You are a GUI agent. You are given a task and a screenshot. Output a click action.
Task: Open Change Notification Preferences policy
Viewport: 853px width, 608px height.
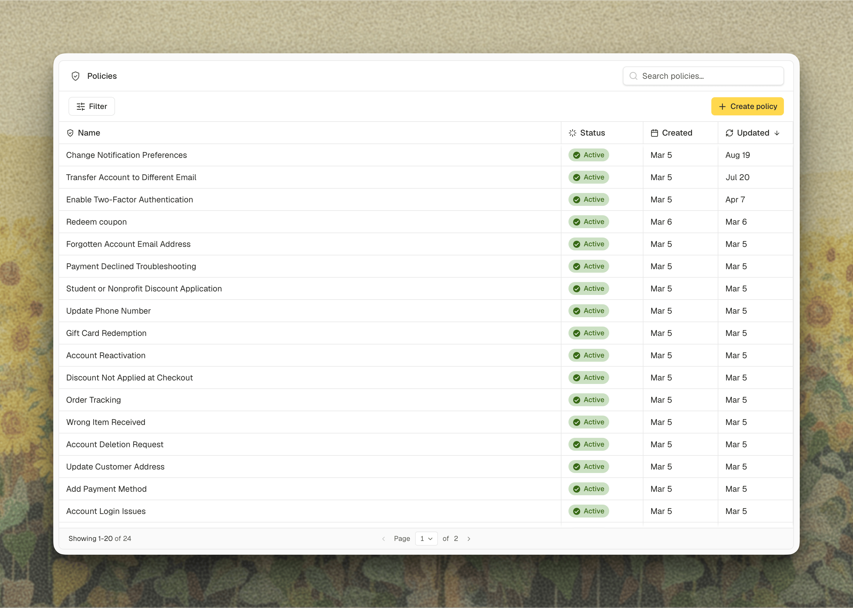(126, 155)
